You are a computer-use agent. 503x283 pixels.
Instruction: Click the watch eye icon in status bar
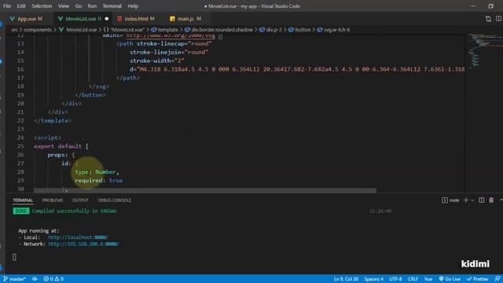point(35,279)
